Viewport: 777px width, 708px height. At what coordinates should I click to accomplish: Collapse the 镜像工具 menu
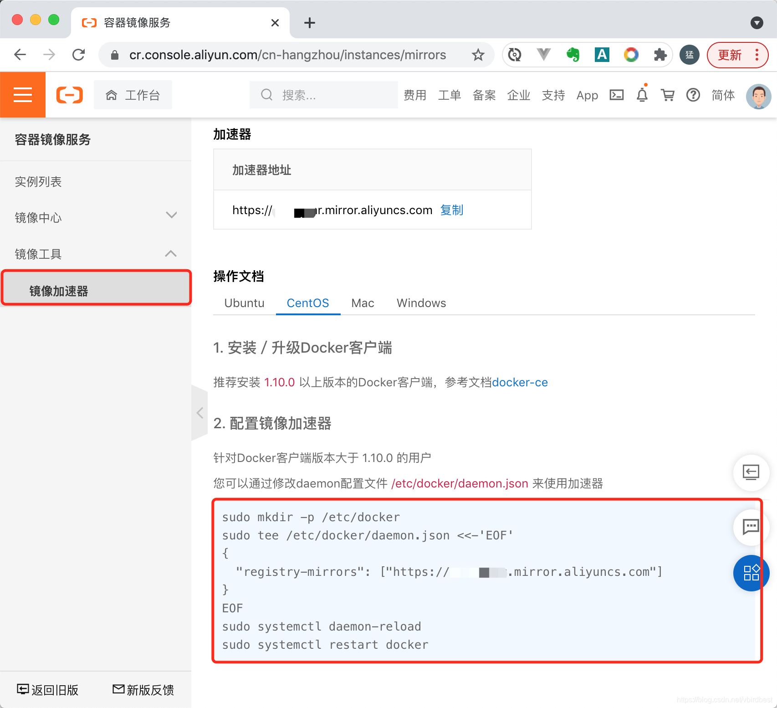click(171, 254)
